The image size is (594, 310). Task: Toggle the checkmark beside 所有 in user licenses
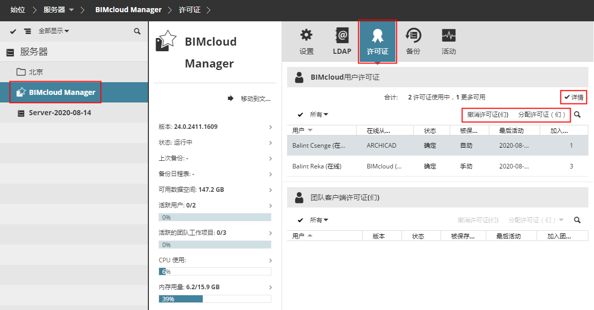300,115
